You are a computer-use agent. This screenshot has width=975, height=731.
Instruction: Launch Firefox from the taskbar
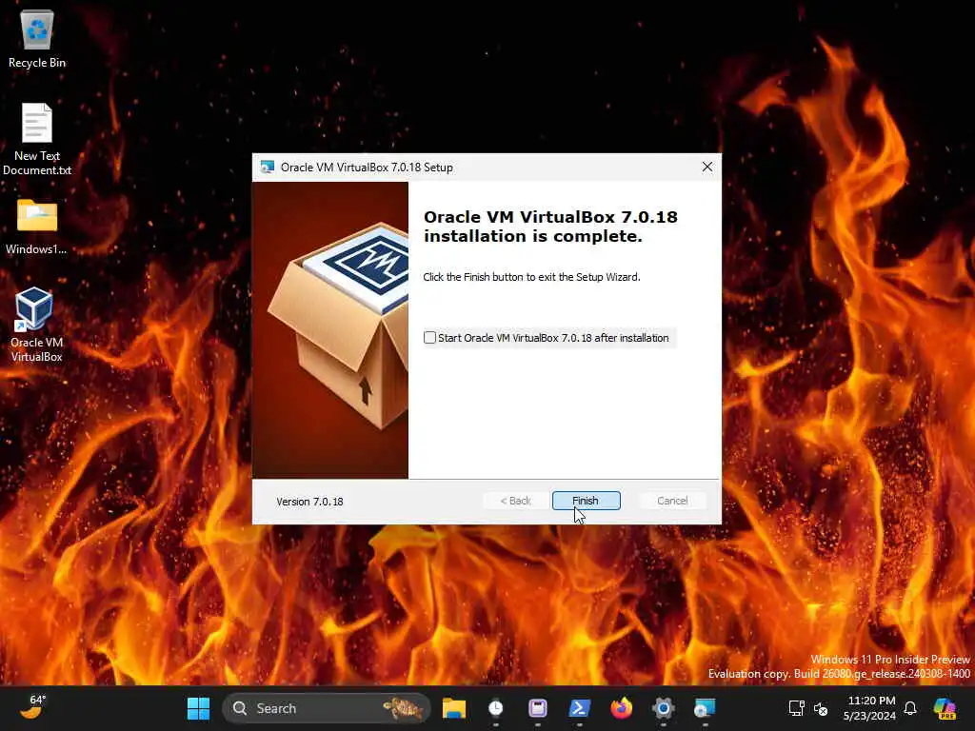[621, 708]
